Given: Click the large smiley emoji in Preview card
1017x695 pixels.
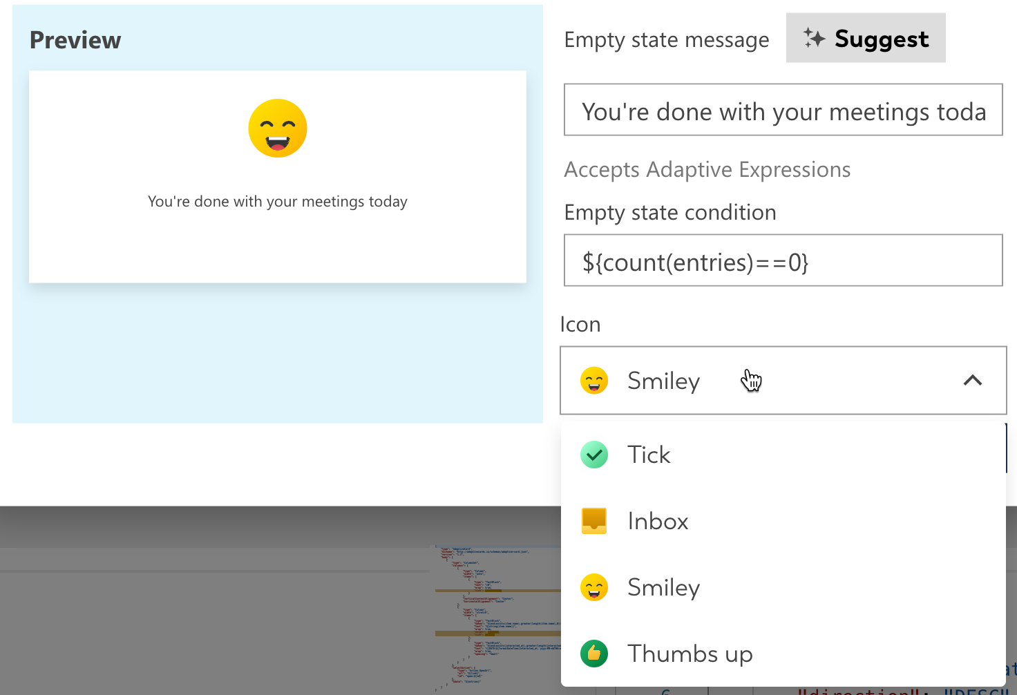Looking at the screenshot, I should click(278, 128).
